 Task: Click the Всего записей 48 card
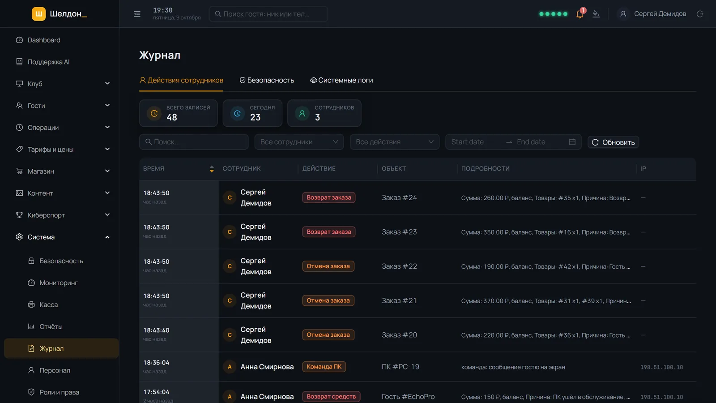(178, 113)
